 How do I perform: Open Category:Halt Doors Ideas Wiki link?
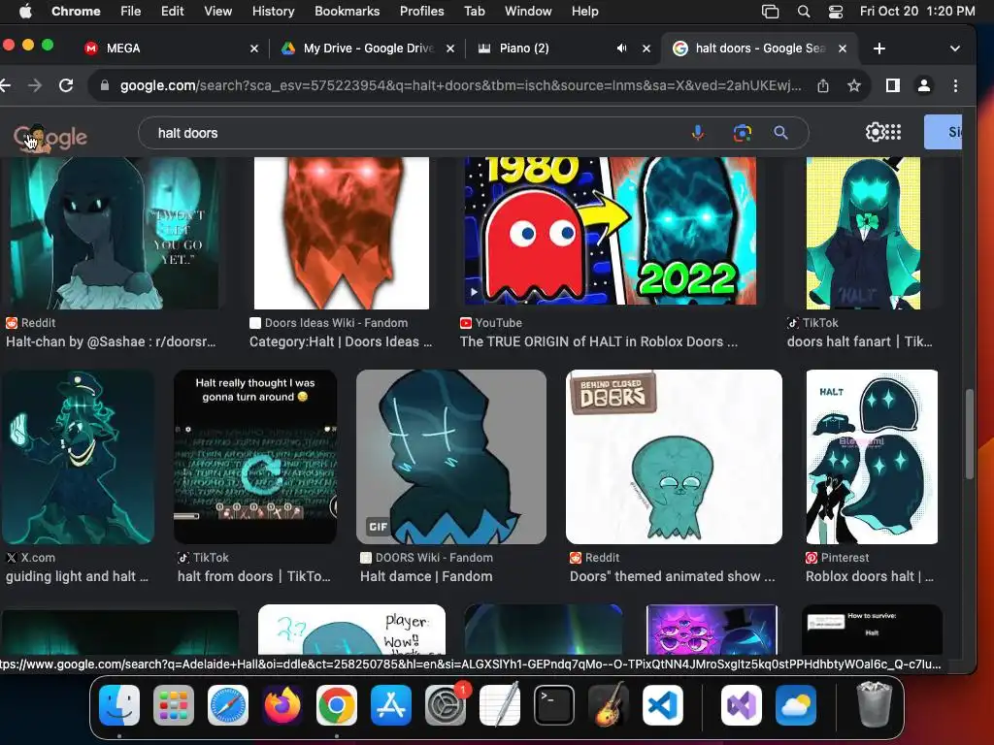coord(341,341)
